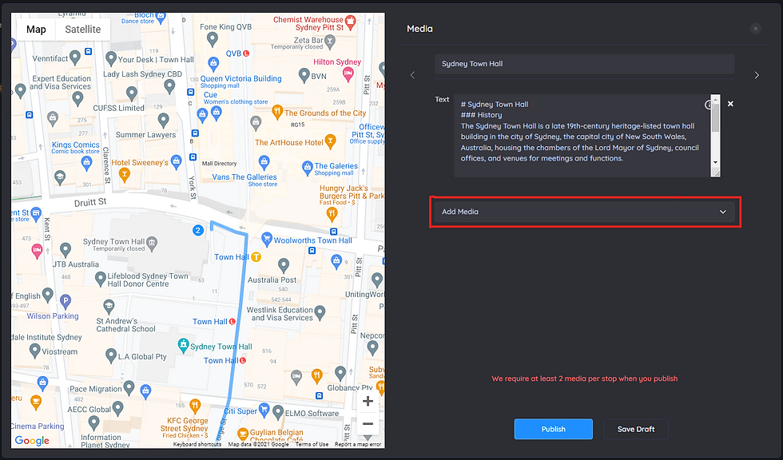Image resolution: width=783 pixels, height=460 pixels.
Task: Click the text area scrollbar down arrow
Action: (x=716, y=163)
